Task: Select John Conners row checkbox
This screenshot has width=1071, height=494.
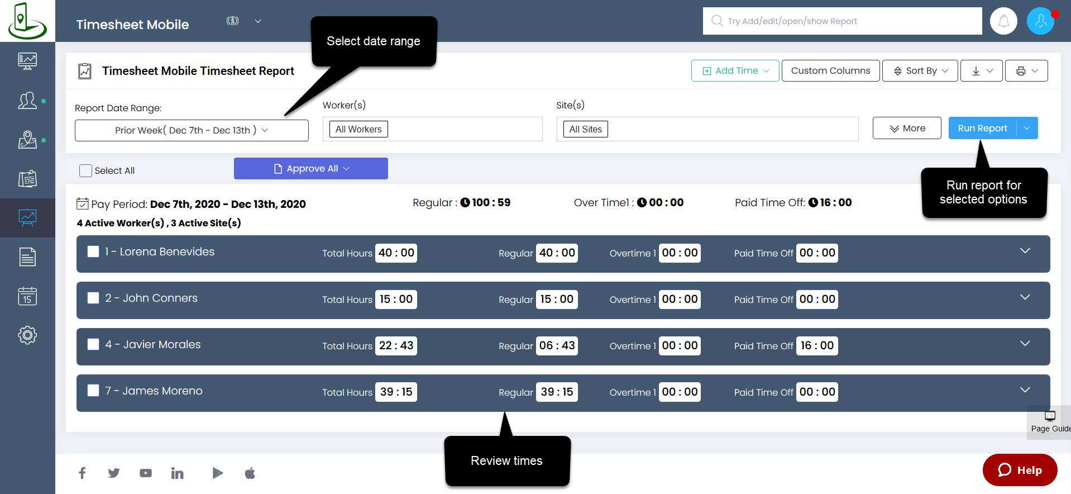Action: pyautogui.click(x=93, y=298)
